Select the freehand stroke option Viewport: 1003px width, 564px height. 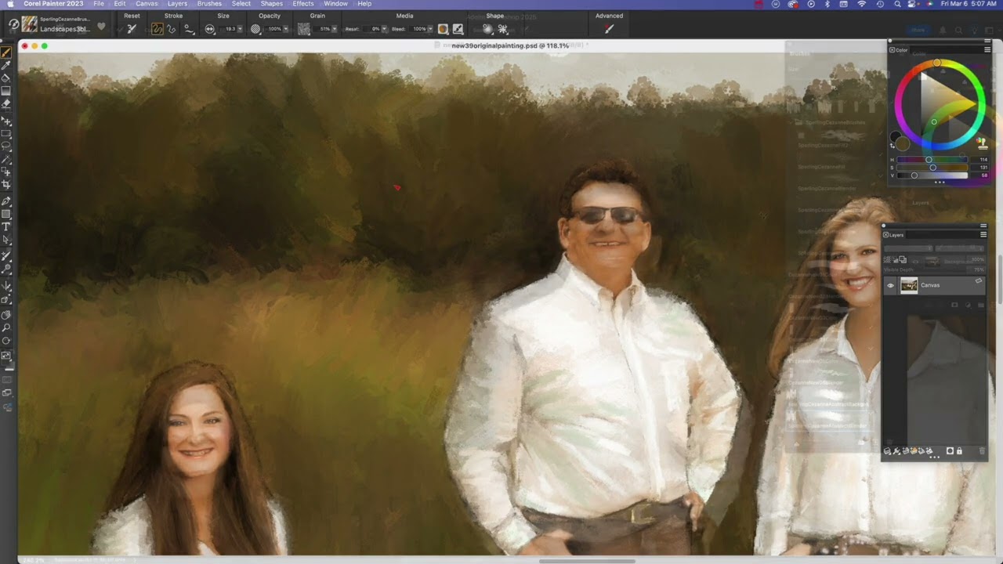coord(157,28)
